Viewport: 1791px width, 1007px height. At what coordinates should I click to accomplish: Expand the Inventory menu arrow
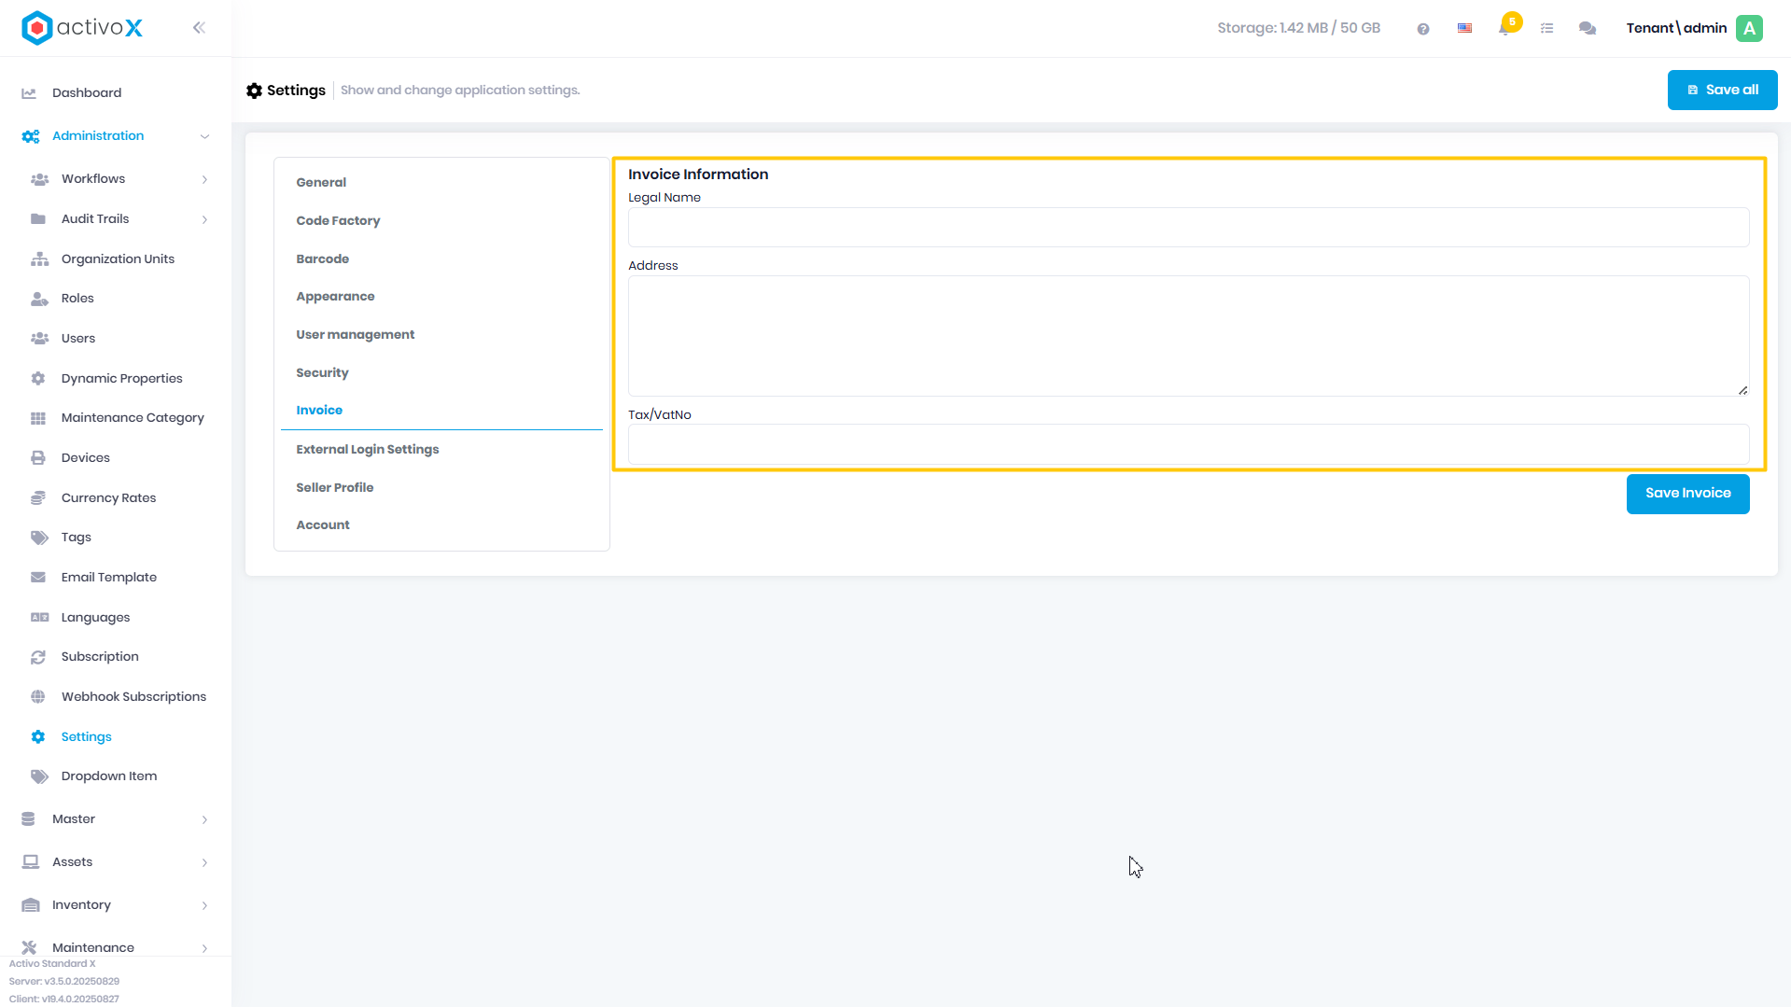204,905
